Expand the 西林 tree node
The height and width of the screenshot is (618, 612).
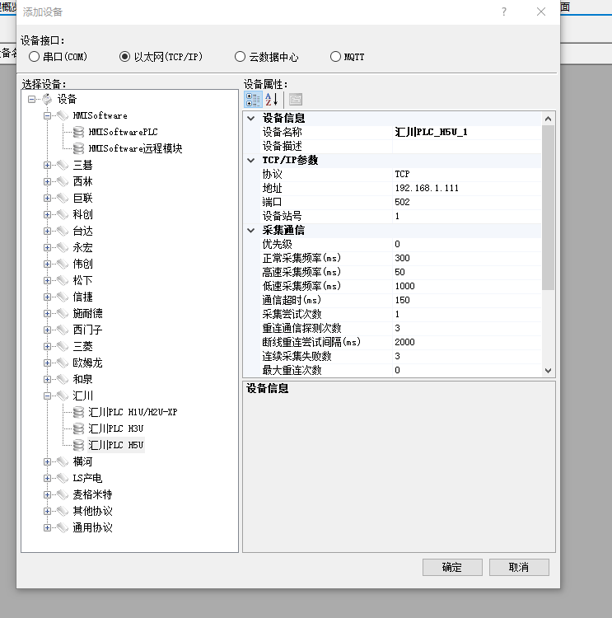[x=47, y=182]
